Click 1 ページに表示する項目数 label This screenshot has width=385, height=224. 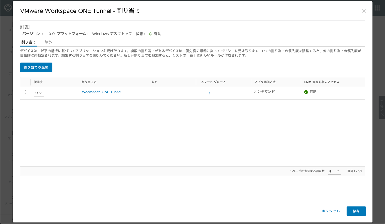(x=308, y=171)
